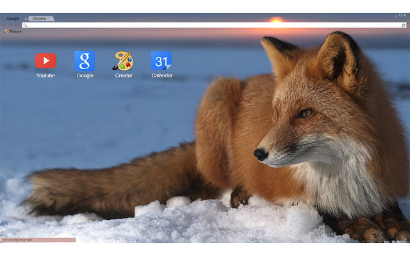Click the Calendar label text
This screenshot has width=410, height=256.
[162, 76]
